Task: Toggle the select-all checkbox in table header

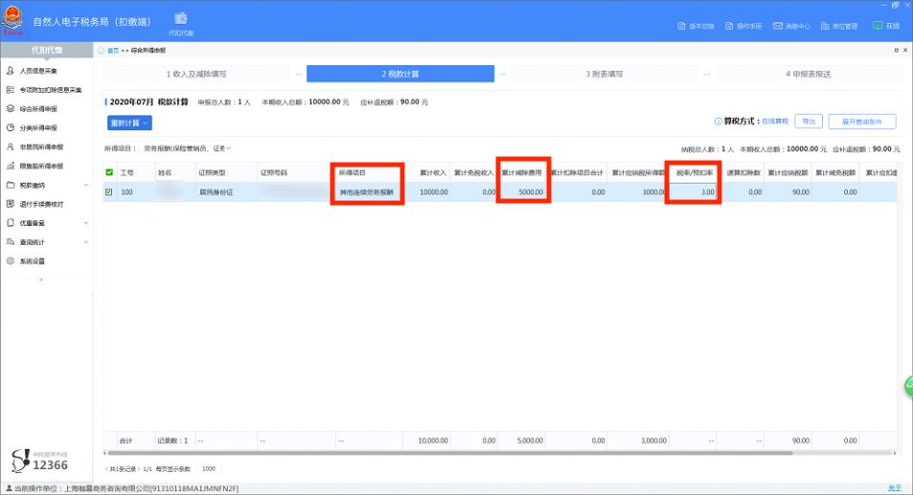Action: click(109, 173)
